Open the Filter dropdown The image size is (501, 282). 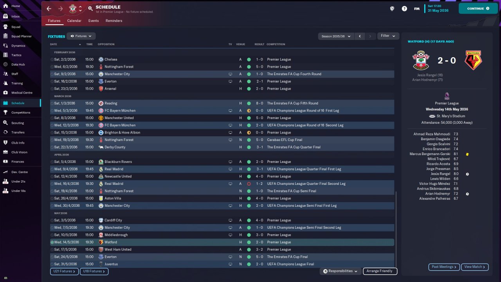[x=388, y=36]
